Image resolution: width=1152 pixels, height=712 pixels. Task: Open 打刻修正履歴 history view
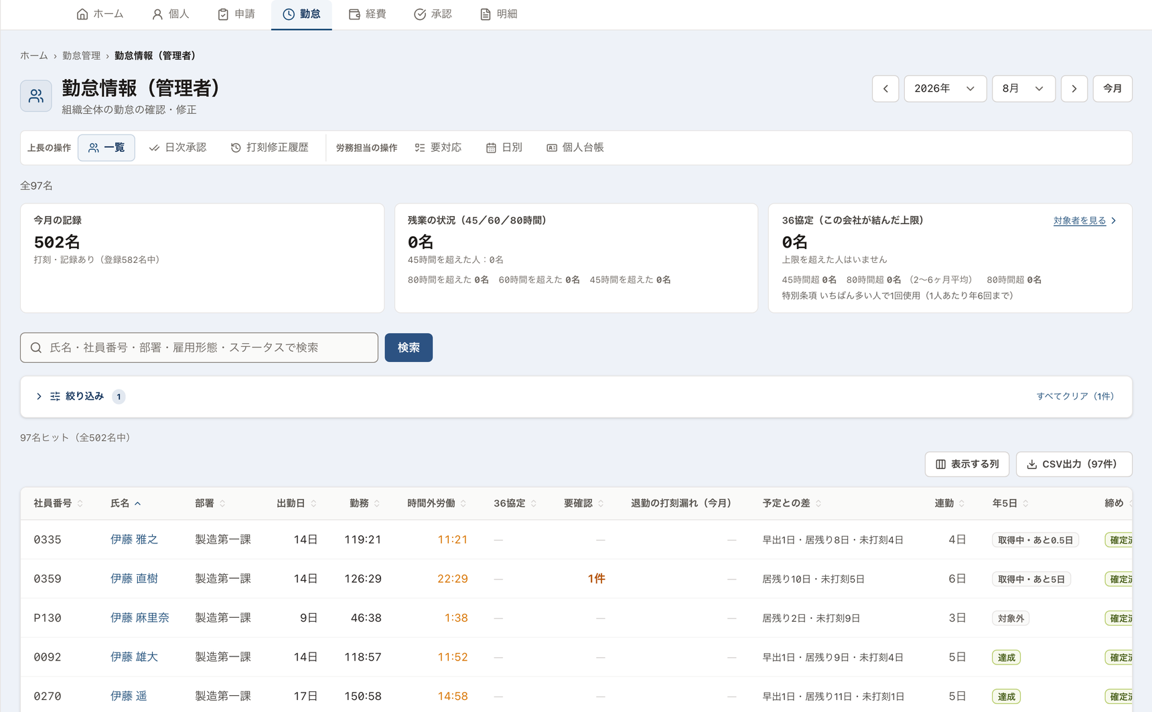click(269, 147)
